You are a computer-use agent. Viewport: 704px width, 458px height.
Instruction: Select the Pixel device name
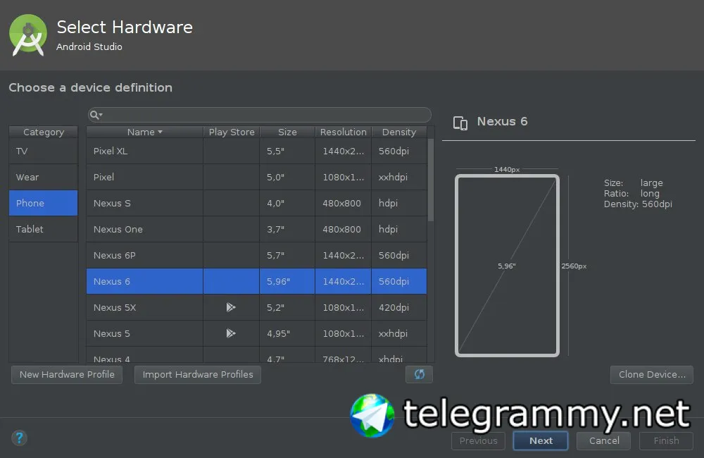[x=103, y=177]
